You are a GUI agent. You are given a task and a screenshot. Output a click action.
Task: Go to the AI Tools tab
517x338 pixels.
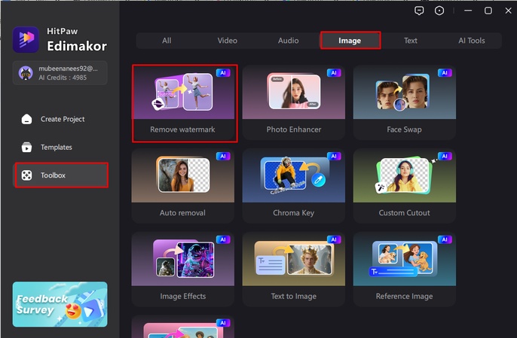point(472,41)
